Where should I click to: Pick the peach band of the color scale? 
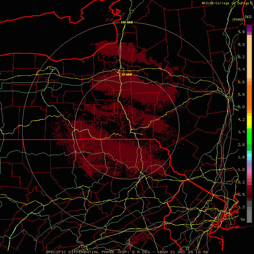(249, 58)
